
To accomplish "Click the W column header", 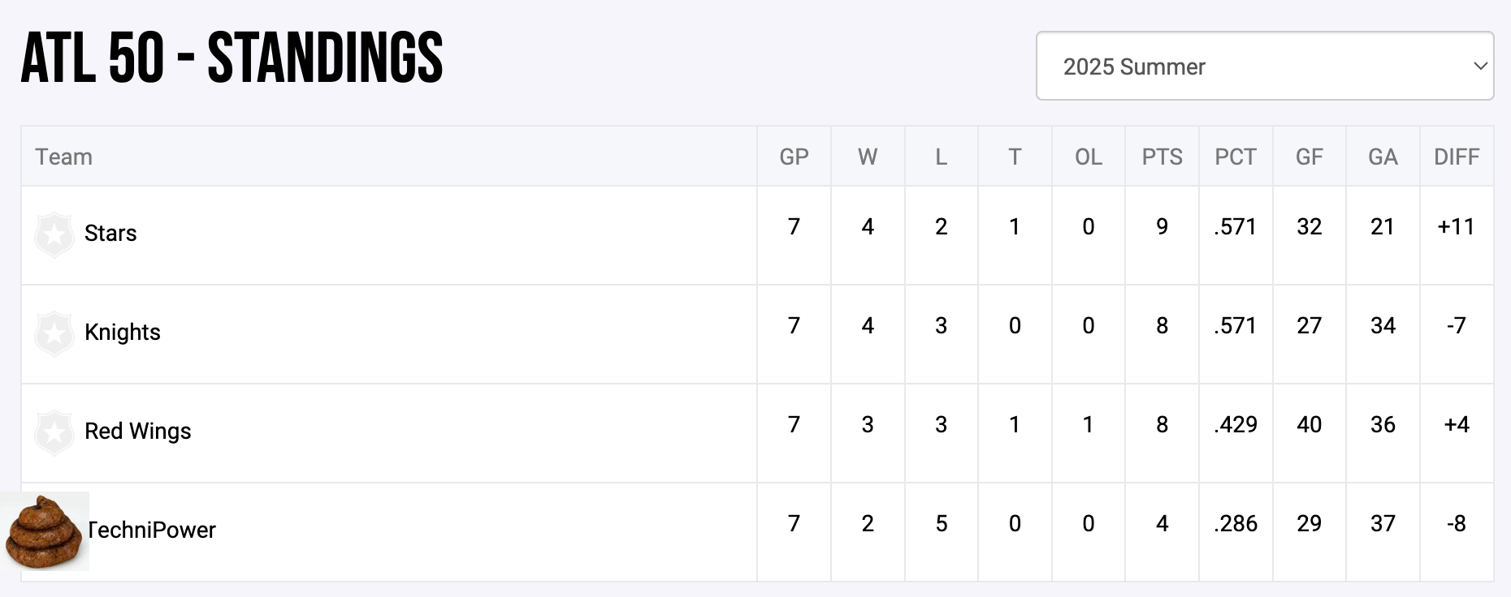I will coord(868,157).
